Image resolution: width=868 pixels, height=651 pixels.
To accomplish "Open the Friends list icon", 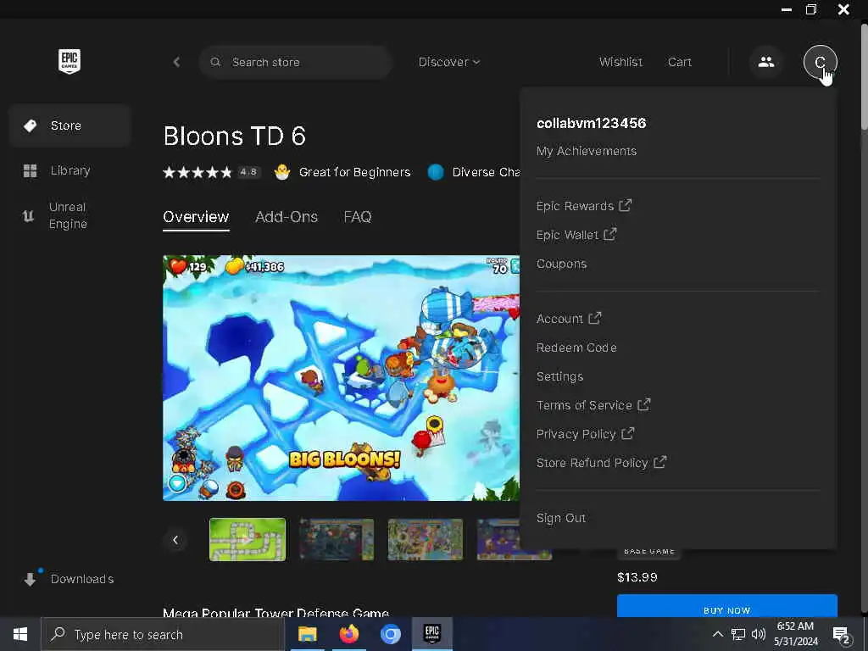I will [766, 61].
